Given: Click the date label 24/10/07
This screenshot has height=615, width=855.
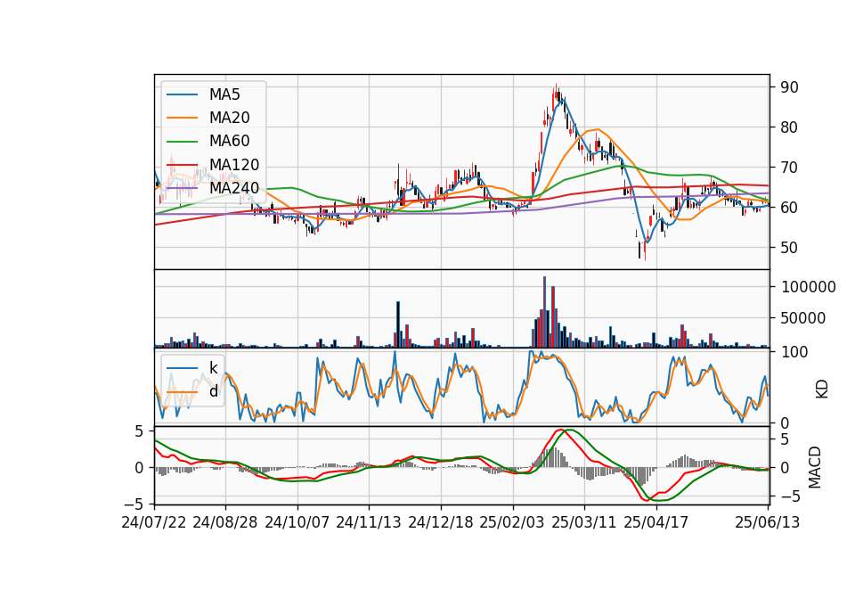Looking at the screenshot, I should pos(297,522).
